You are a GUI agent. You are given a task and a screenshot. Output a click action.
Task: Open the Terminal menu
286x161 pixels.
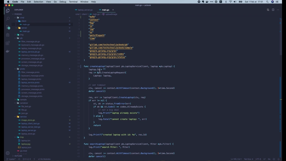[x=73, y=2]
